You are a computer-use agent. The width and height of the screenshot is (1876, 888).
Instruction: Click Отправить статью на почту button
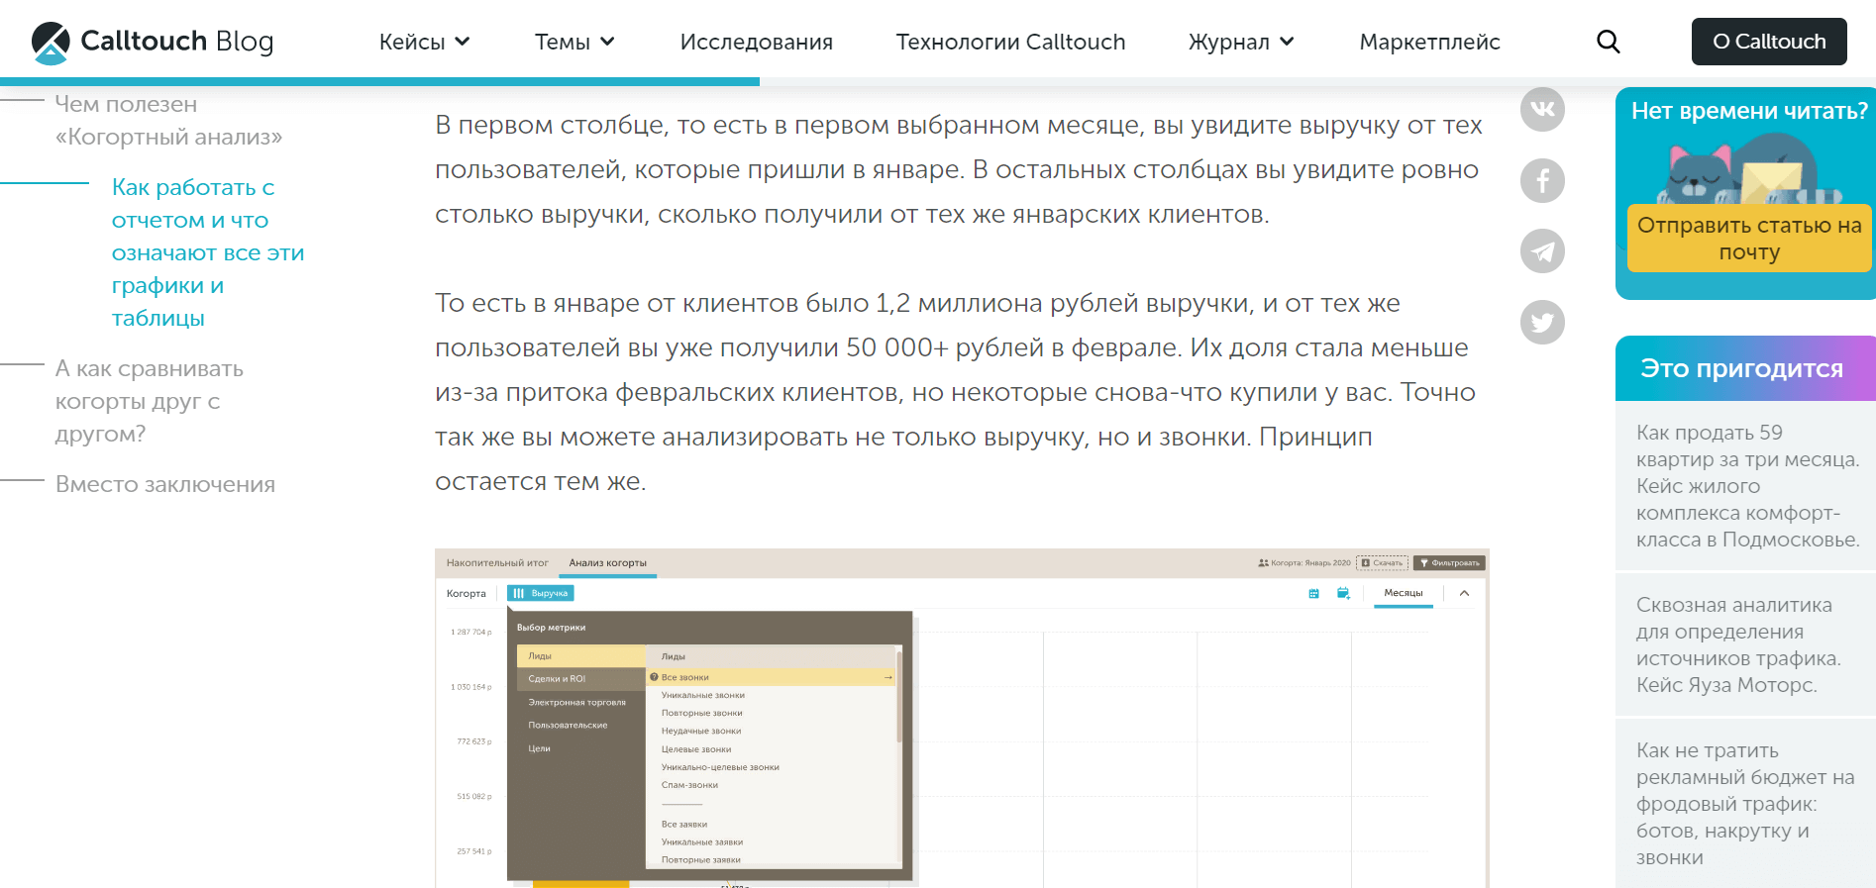(1748, 239)
